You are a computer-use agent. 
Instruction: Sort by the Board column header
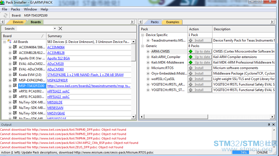tap(23, 36)
